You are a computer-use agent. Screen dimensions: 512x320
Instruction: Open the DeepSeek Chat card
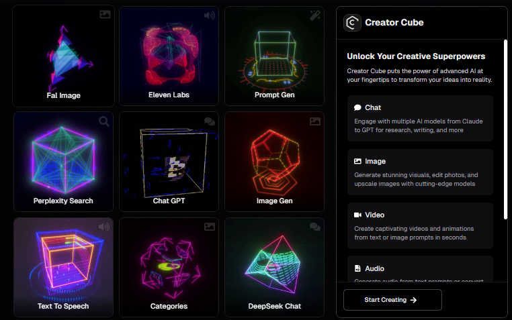(x=274, y=267)
